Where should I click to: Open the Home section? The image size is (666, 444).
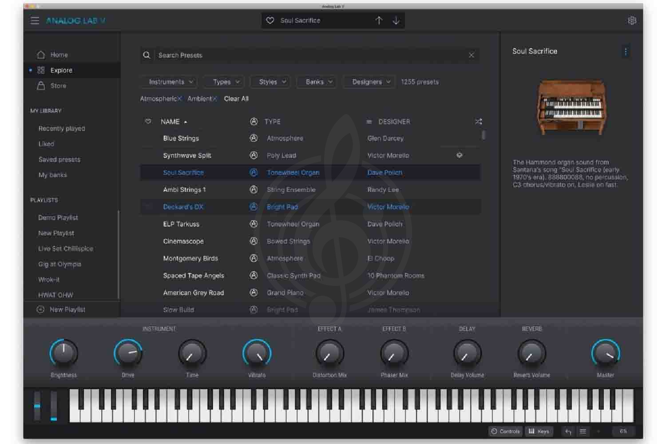coord(59,55)
